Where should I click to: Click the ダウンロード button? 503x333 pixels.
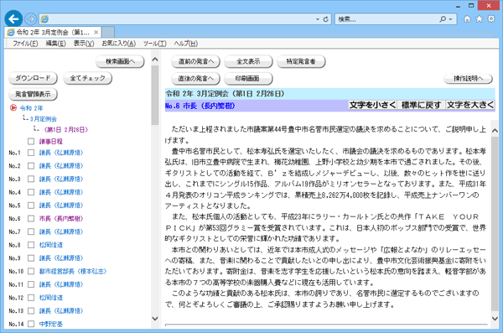[33, 78]
